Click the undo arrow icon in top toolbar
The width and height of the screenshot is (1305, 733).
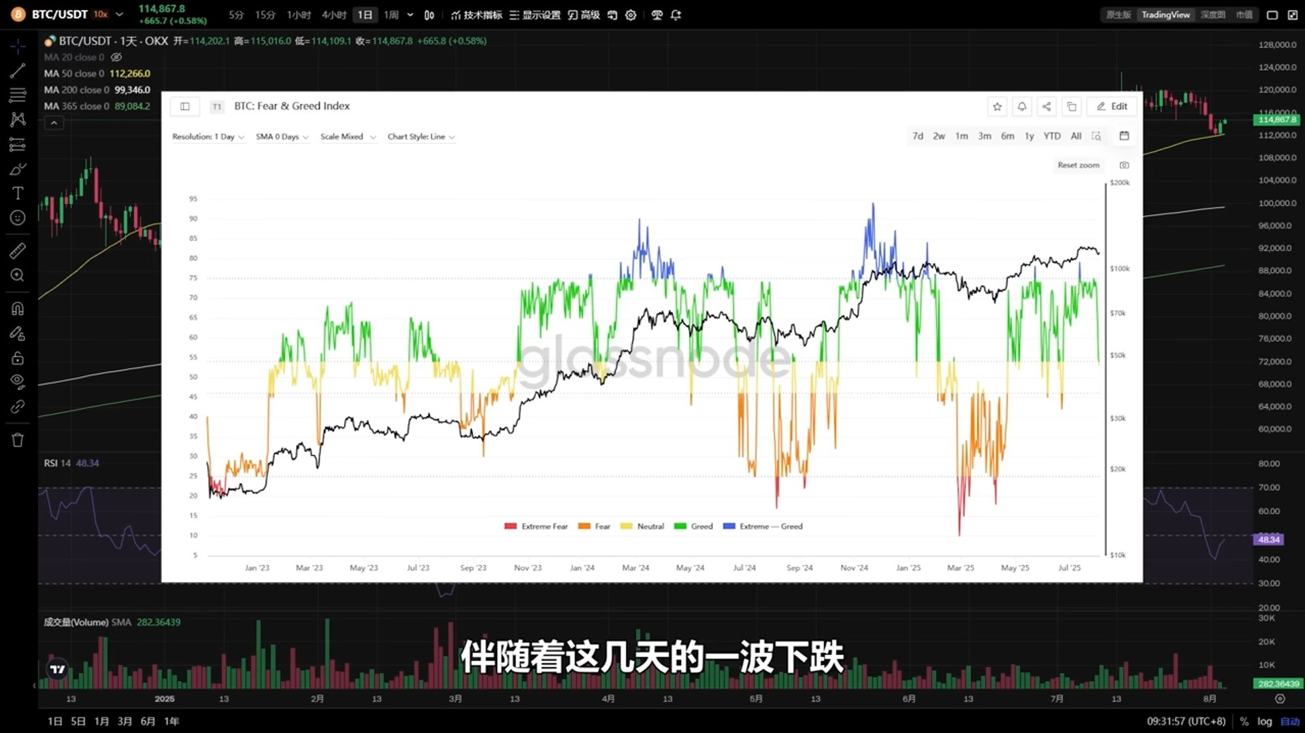(612, 15)
